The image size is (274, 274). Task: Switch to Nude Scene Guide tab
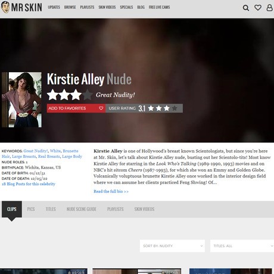(x=82, y=209)
